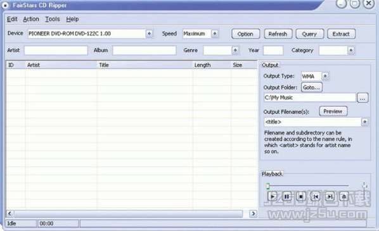Open the output folder with Goto

point(312,87)
